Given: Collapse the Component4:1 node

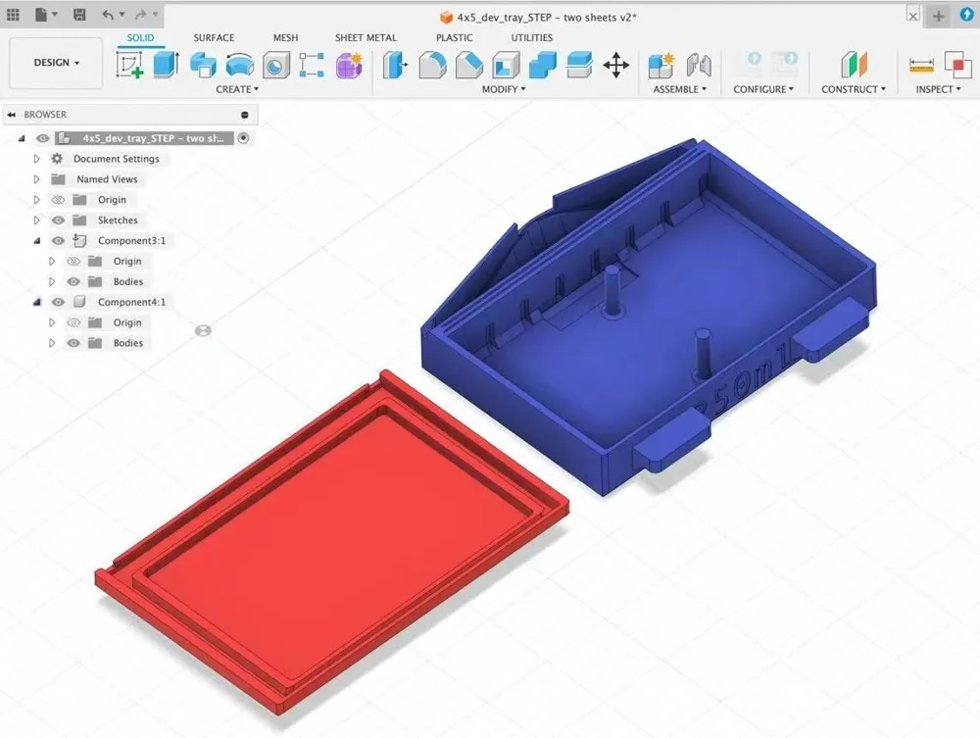Looking at the screenshot, I should click(37, 303).
